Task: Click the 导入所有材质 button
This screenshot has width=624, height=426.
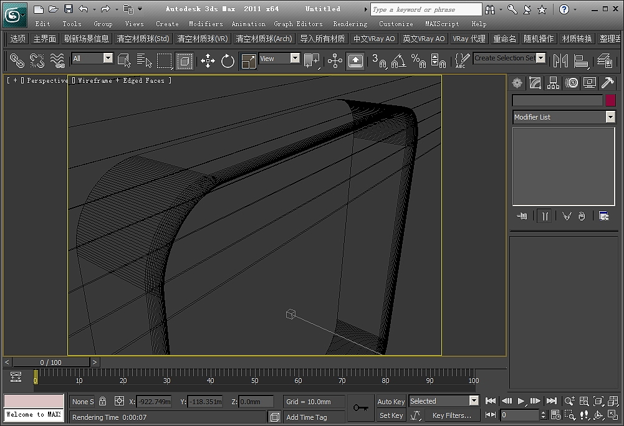Action: [x=322, y=39]
